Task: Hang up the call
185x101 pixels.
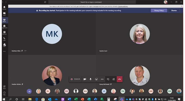Action: tap(120, 79)
